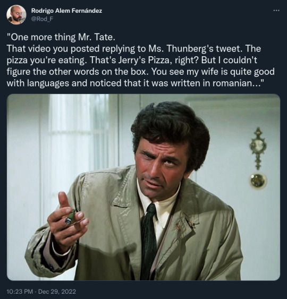Open the tweet timestamp 10:23 PM
Screen dimensions: 287x299
pos(20,292)
